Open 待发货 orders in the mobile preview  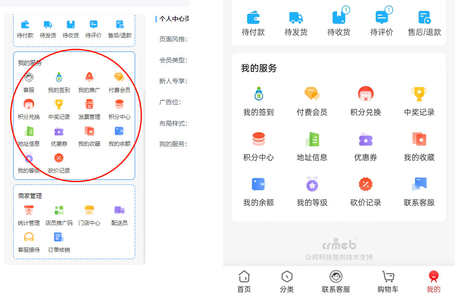click(x=296, y=24)
